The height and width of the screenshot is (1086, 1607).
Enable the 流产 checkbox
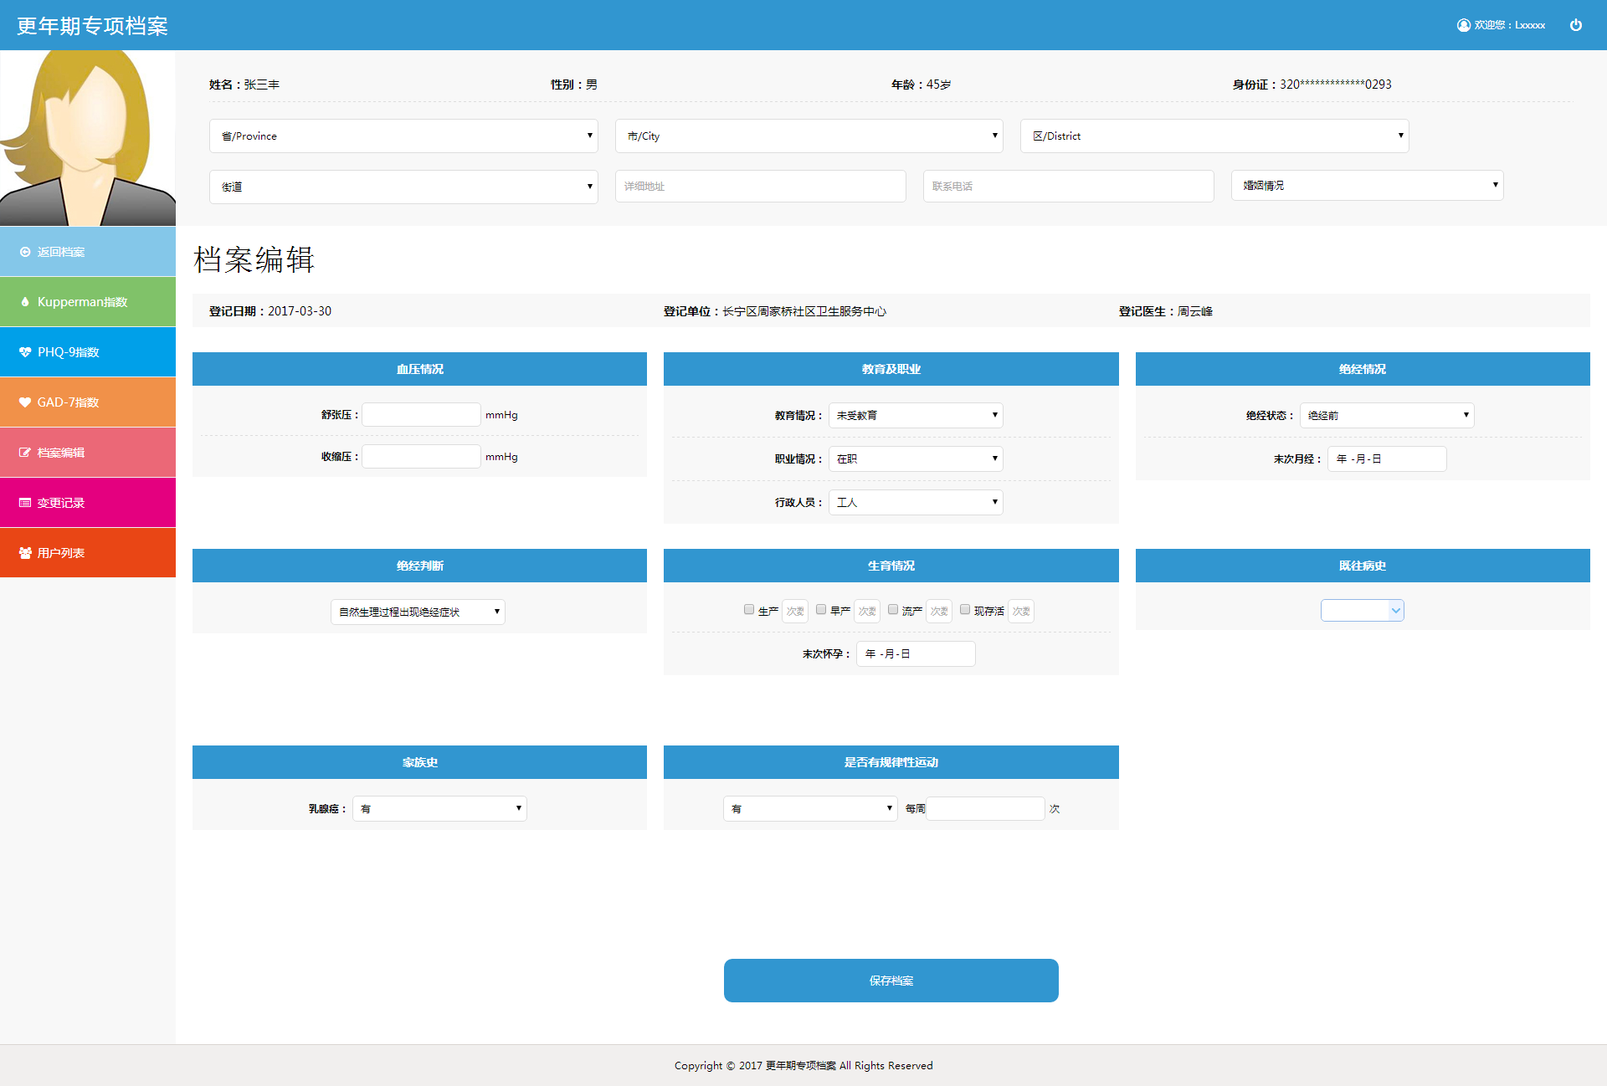(x=893, y=610)
